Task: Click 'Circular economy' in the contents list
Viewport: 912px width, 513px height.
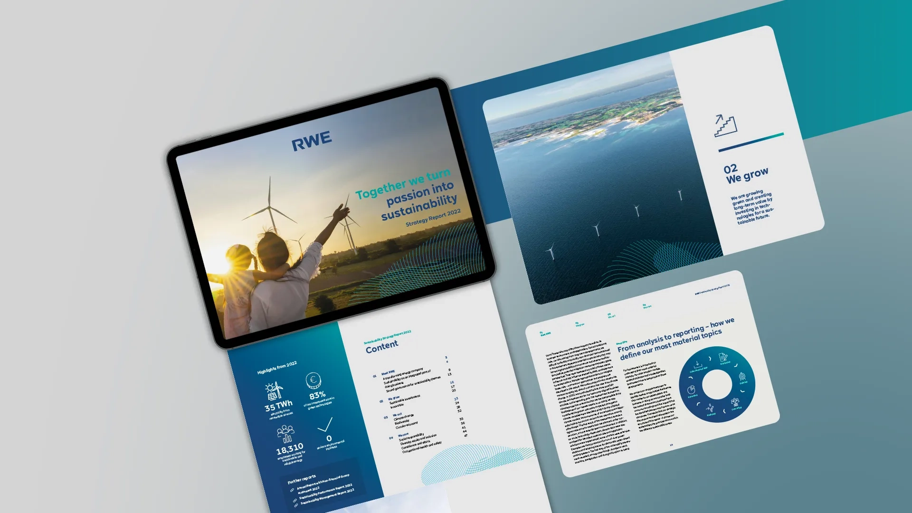Action: click(407, 425)
